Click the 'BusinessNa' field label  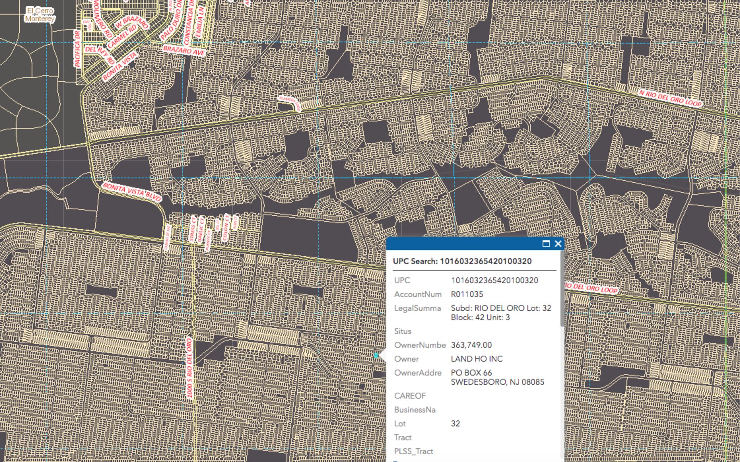(415, 410)
